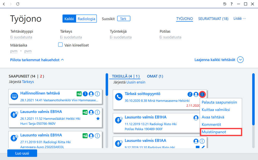Open Lausunto valmis EB1HA from Radiologi Risto

pos(146,117)
